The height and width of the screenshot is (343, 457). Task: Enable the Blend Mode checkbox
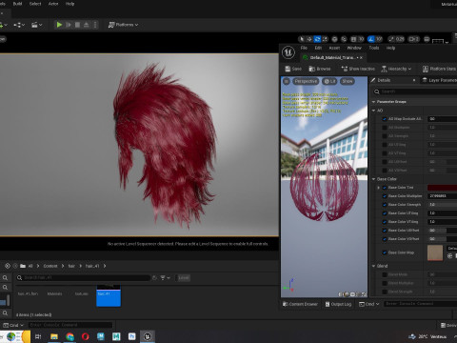click(385, 274)
